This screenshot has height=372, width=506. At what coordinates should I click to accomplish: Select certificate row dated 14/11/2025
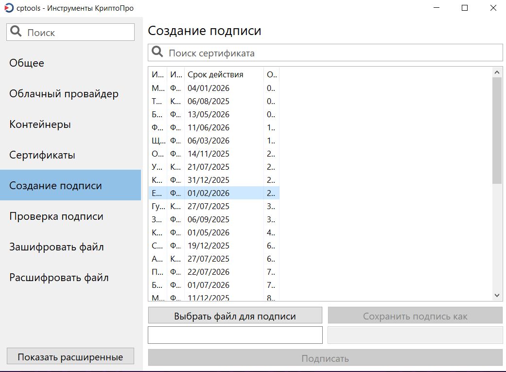click(214, 154)
